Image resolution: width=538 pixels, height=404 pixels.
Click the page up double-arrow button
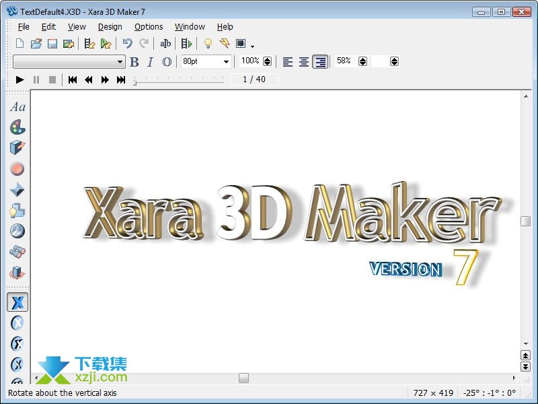point(525,355)
